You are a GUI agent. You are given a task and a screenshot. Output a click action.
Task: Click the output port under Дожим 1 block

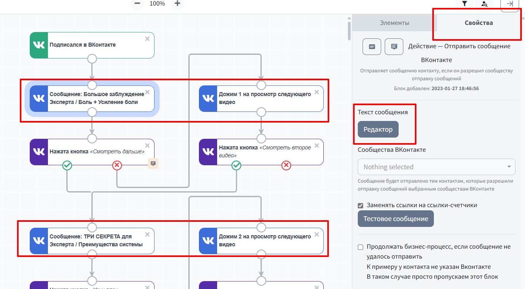[x=261, y=112]
